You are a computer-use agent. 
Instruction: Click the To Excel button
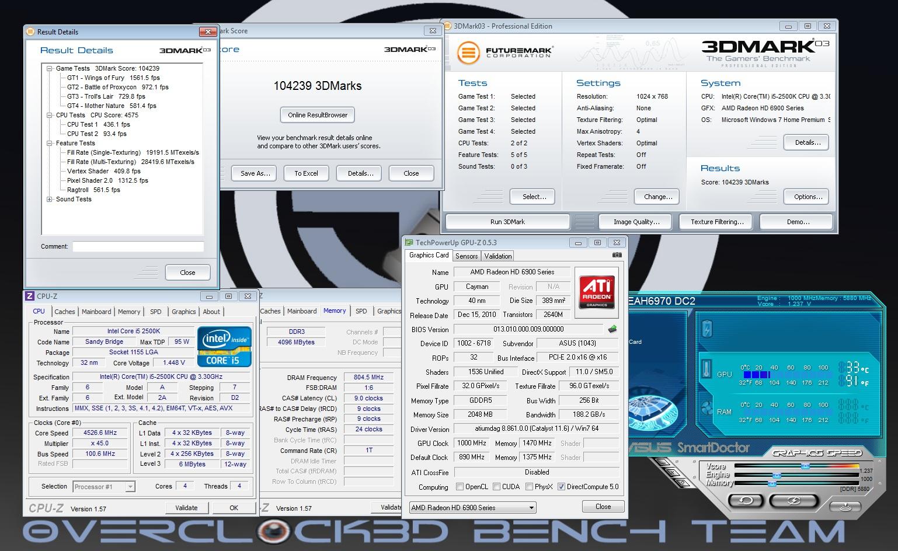[x=307, y=173]
